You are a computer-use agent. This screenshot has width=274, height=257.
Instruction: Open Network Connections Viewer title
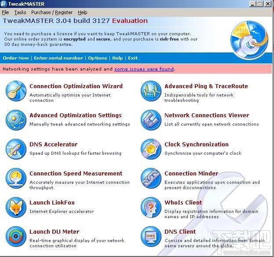coord(207,115)
